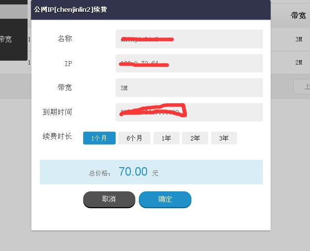Select the 1个月 renewal duration
This screenshot has width=310, height=251.
pyautogui.click(x=99, y=138)
